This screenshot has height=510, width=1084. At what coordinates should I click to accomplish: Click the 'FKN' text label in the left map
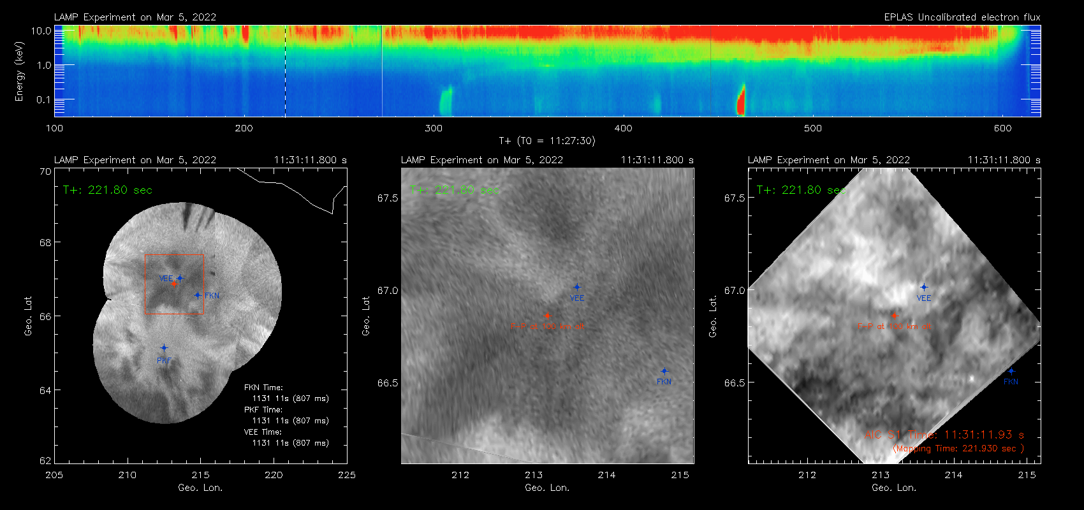212,296
